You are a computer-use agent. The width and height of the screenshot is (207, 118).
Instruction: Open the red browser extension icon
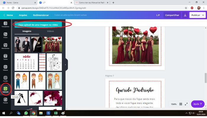click(192, 8)
